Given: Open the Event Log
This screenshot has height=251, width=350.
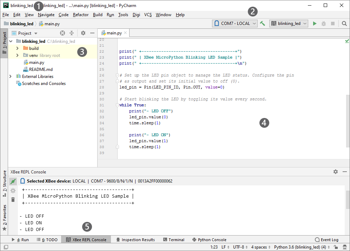Looking at the screenshot, I should (327, 240).
